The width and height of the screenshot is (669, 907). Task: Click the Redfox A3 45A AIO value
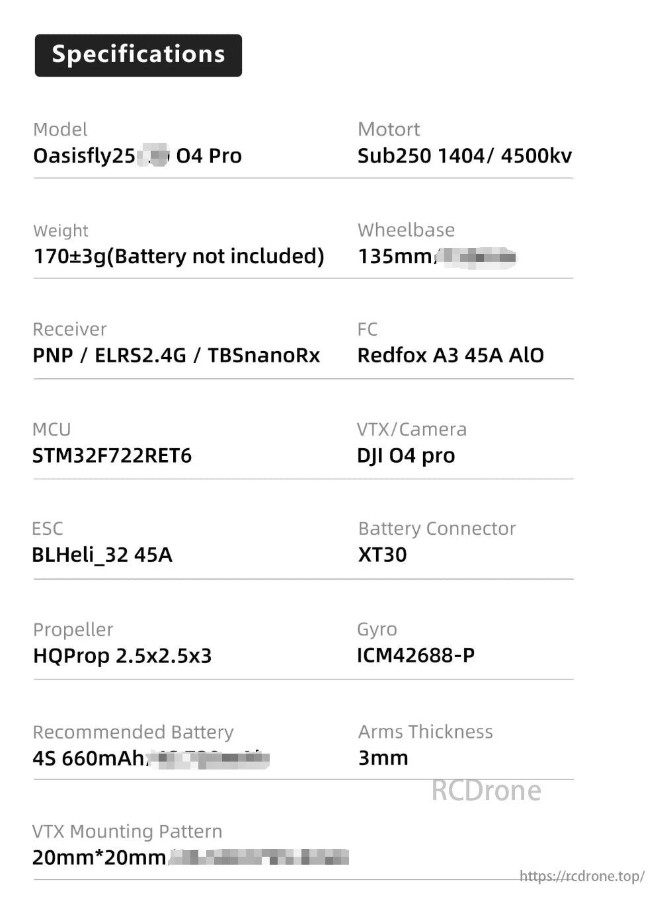pos(450,356)
